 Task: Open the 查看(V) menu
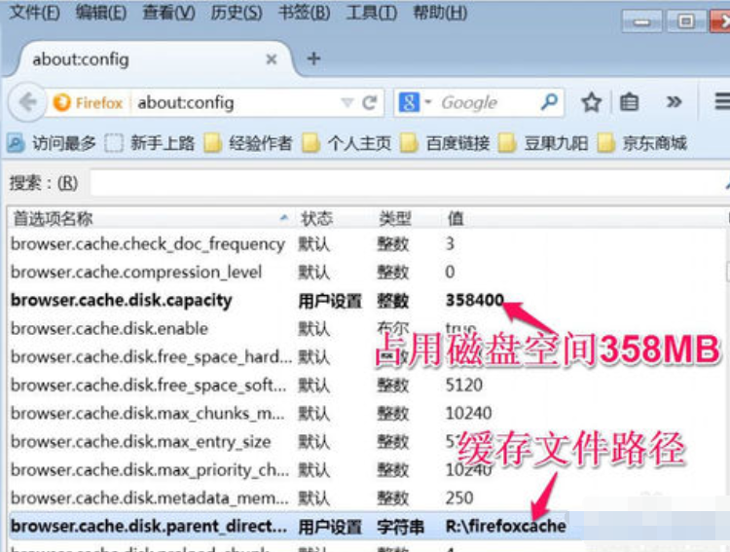[168, 12]
